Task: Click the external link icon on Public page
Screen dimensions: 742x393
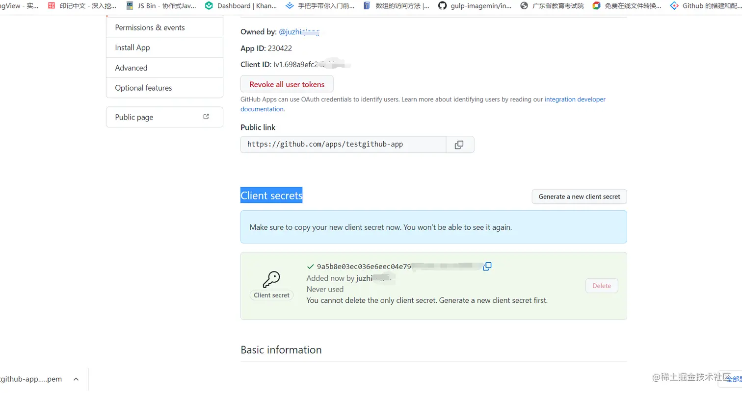Action: (x=206, y=117)
